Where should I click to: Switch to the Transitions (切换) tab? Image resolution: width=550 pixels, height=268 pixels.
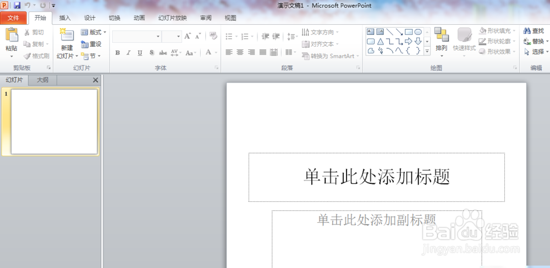[x=114, y=18]
